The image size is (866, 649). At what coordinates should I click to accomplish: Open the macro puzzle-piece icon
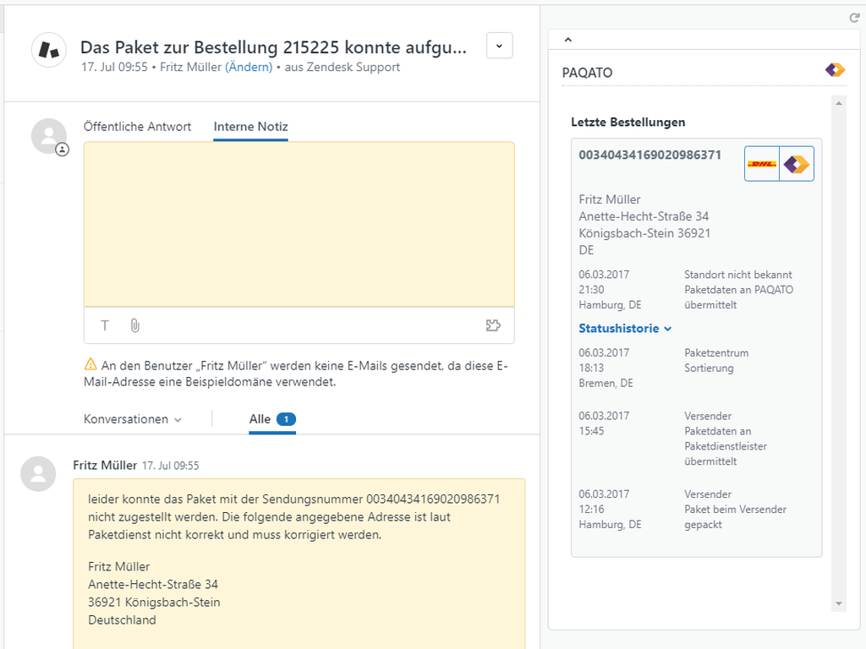coord(493,325)
